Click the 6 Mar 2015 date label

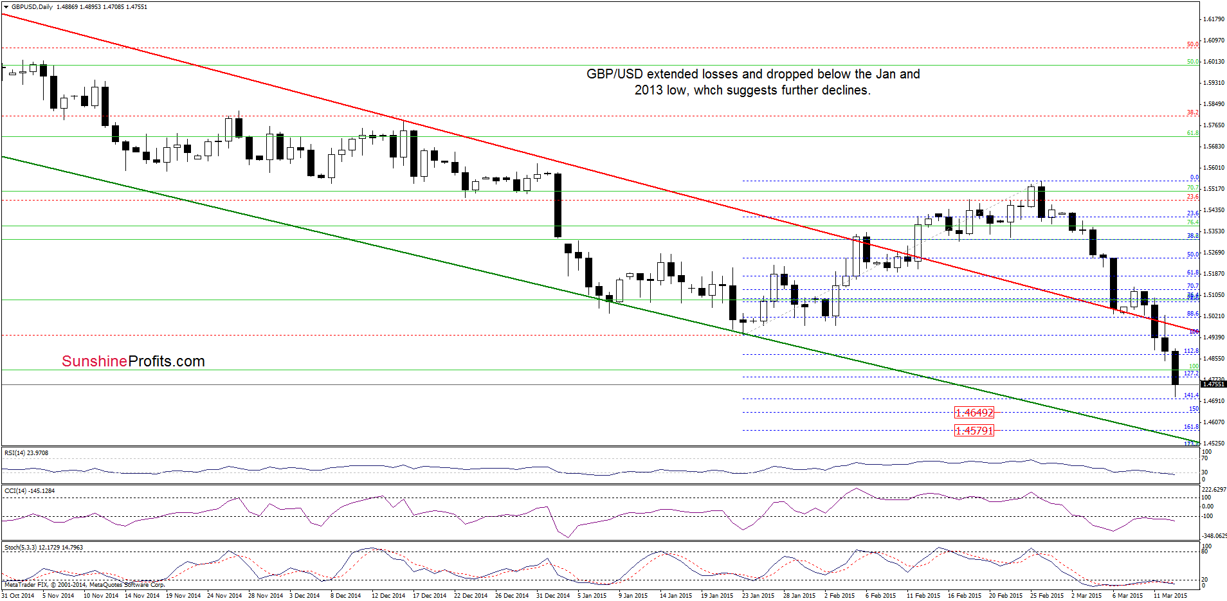point(1128,595)
